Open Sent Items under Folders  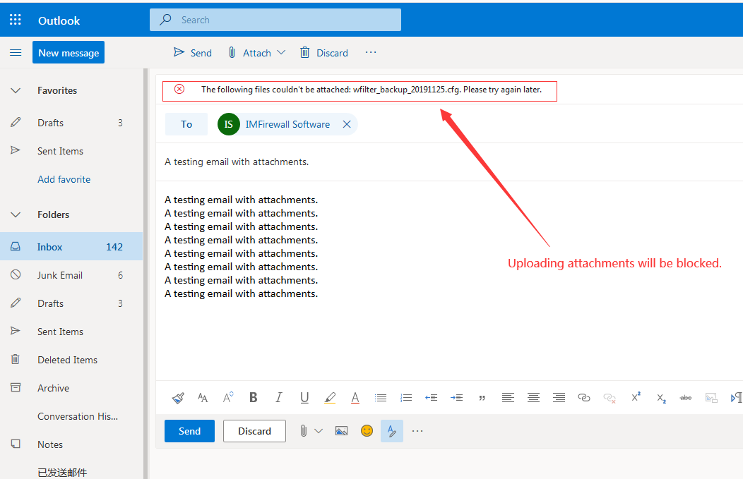(71, 332)
